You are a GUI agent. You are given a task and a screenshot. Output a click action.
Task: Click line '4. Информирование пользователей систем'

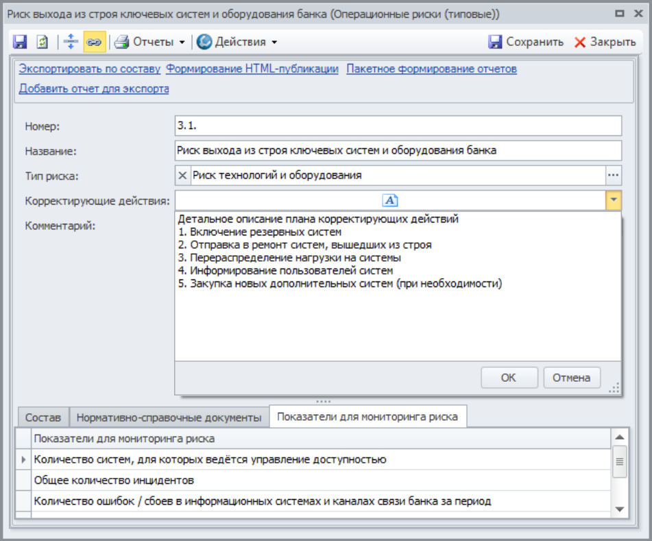286,270
